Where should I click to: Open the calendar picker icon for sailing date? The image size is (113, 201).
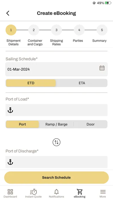coord(102,68)
